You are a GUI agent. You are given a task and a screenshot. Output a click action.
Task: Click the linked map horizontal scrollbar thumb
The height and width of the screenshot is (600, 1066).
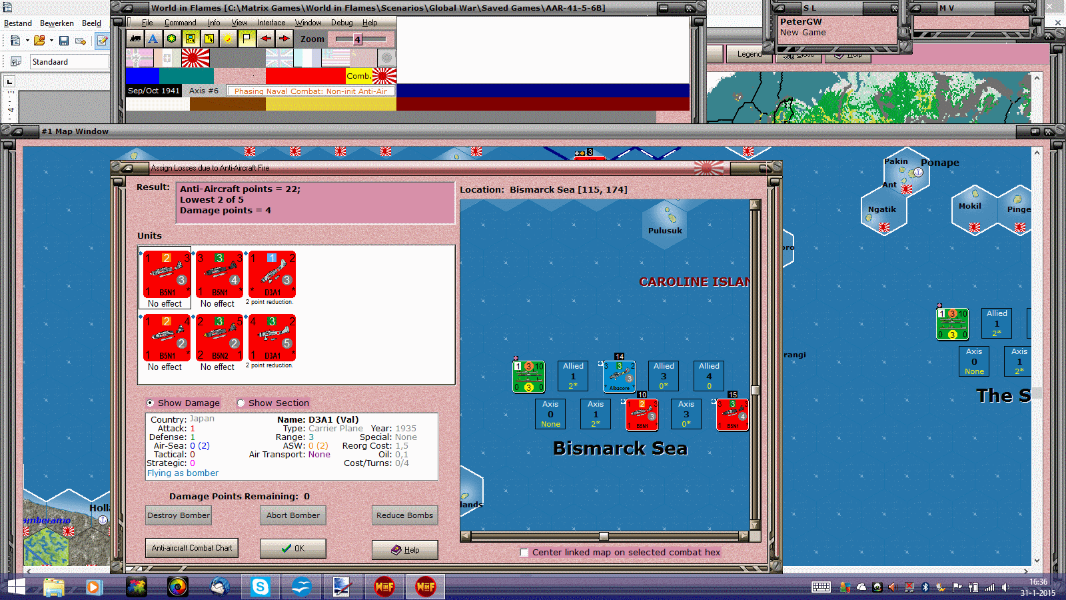point(604,536)
